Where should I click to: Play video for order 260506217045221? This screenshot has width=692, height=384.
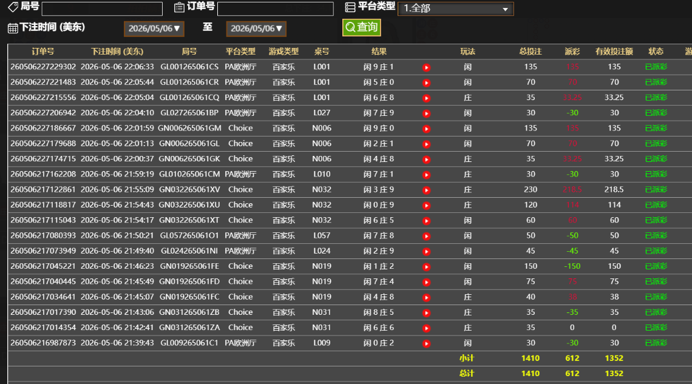click(426, 267)
